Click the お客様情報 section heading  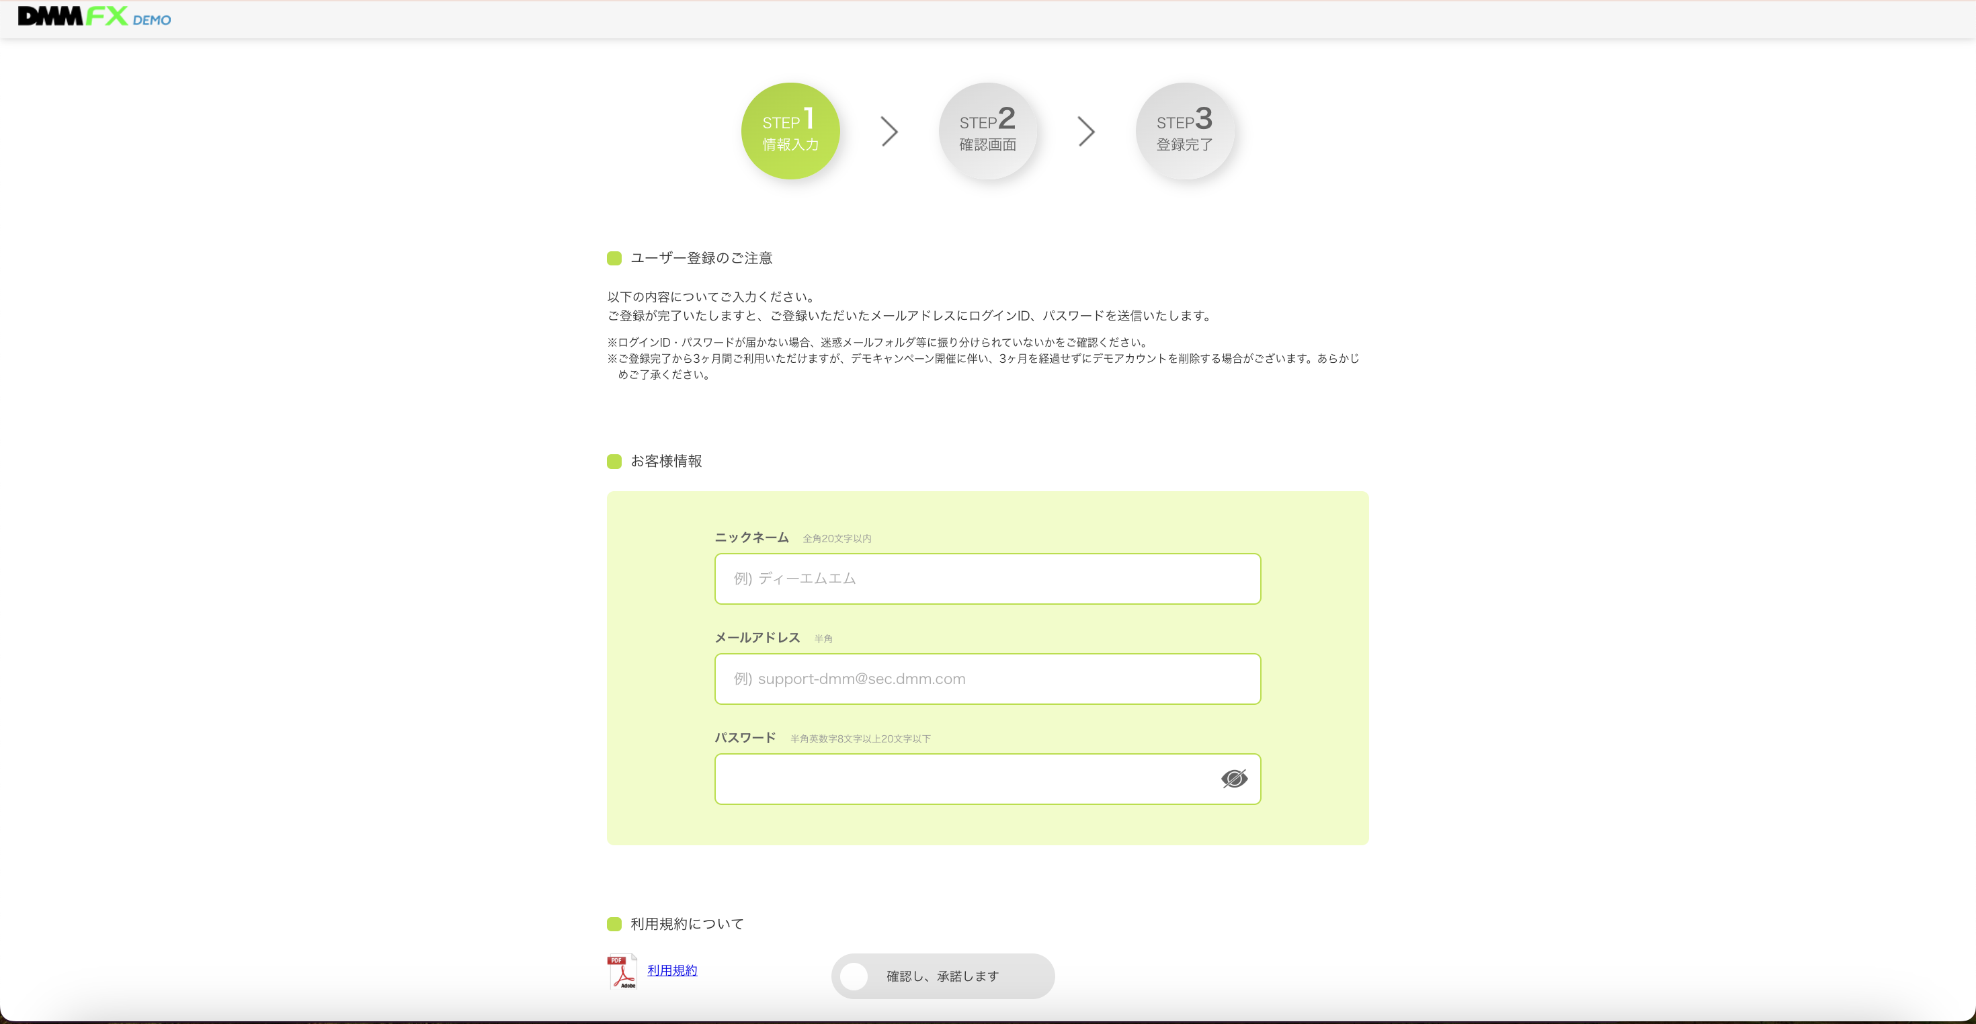tap(666, 461)
